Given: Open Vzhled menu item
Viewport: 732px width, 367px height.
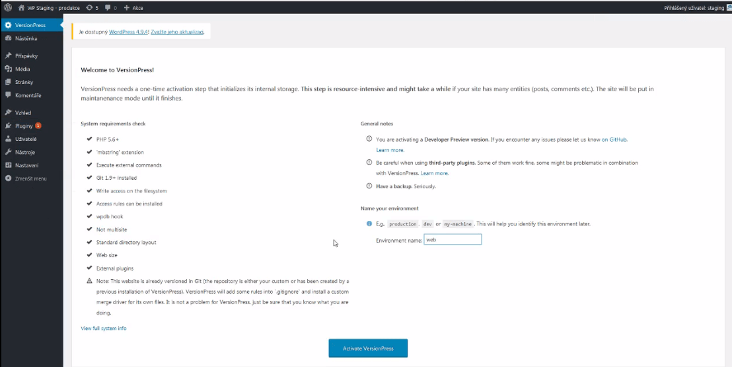Looking at the screenshot, I should [x=32, y=112].
